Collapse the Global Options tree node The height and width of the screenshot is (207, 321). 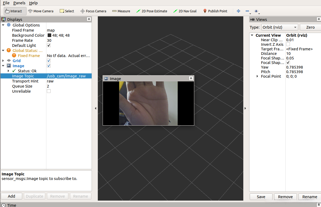point(3,25)
